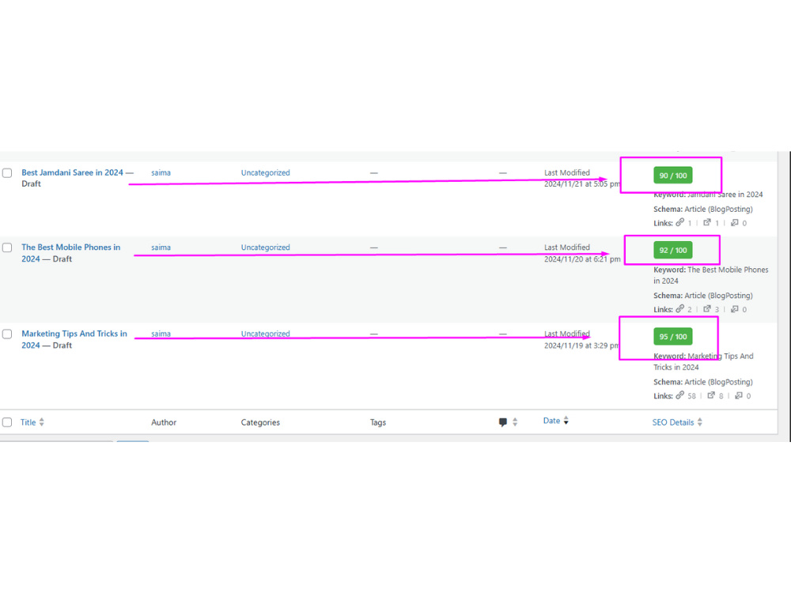Click the comments bubble icon in table footer
791x593 pixels.
503,422
